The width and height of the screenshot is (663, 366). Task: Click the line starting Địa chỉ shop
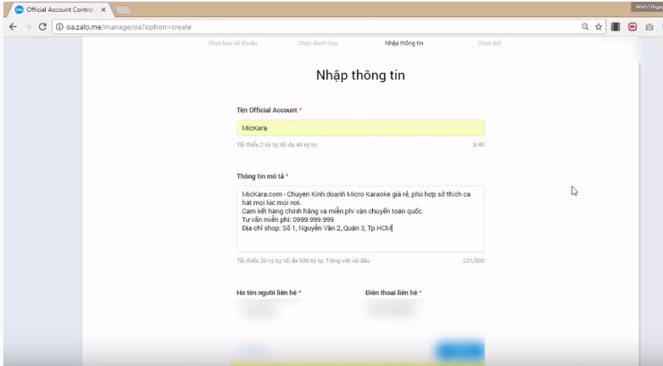317,228
